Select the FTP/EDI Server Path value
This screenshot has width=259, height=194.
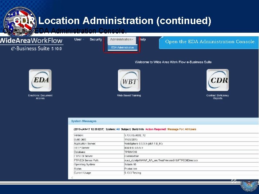coord(161,160)
